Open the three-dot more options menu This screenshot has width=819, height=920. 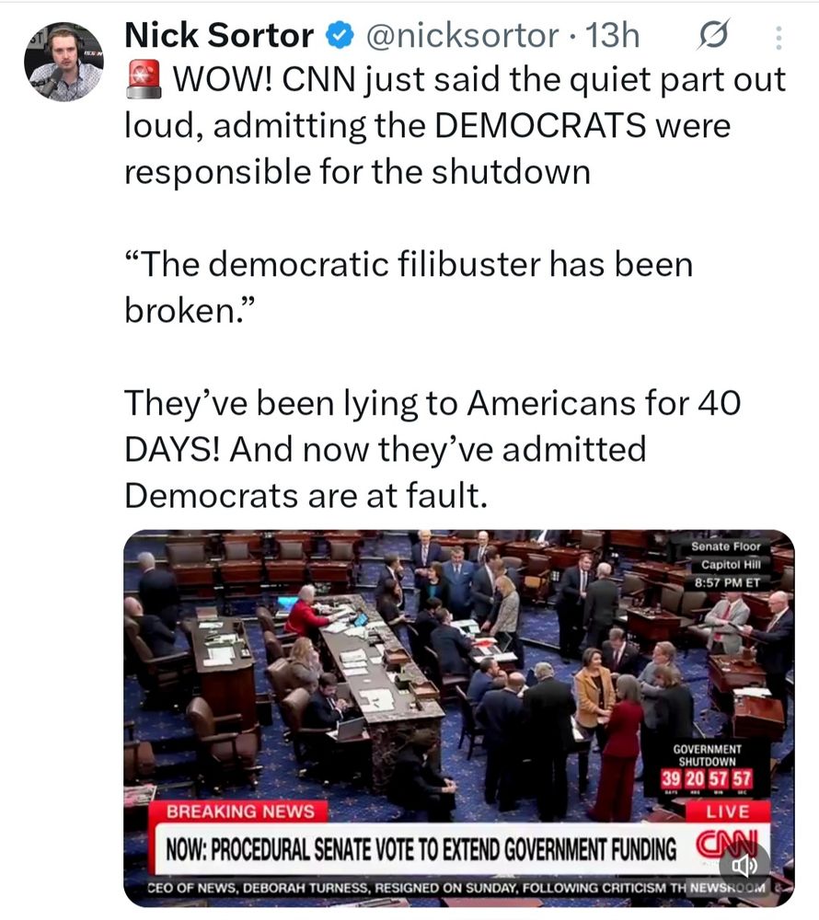pyautogui.click(x=779, y=37)
